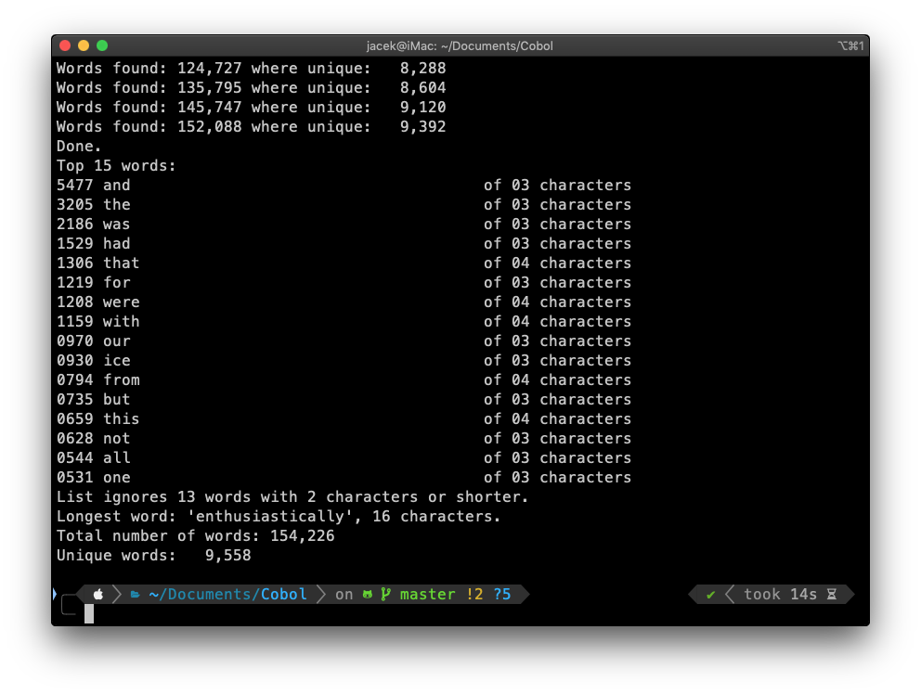Click the row '0531 one'
This screenshot has height=694, width=921.
344,477
